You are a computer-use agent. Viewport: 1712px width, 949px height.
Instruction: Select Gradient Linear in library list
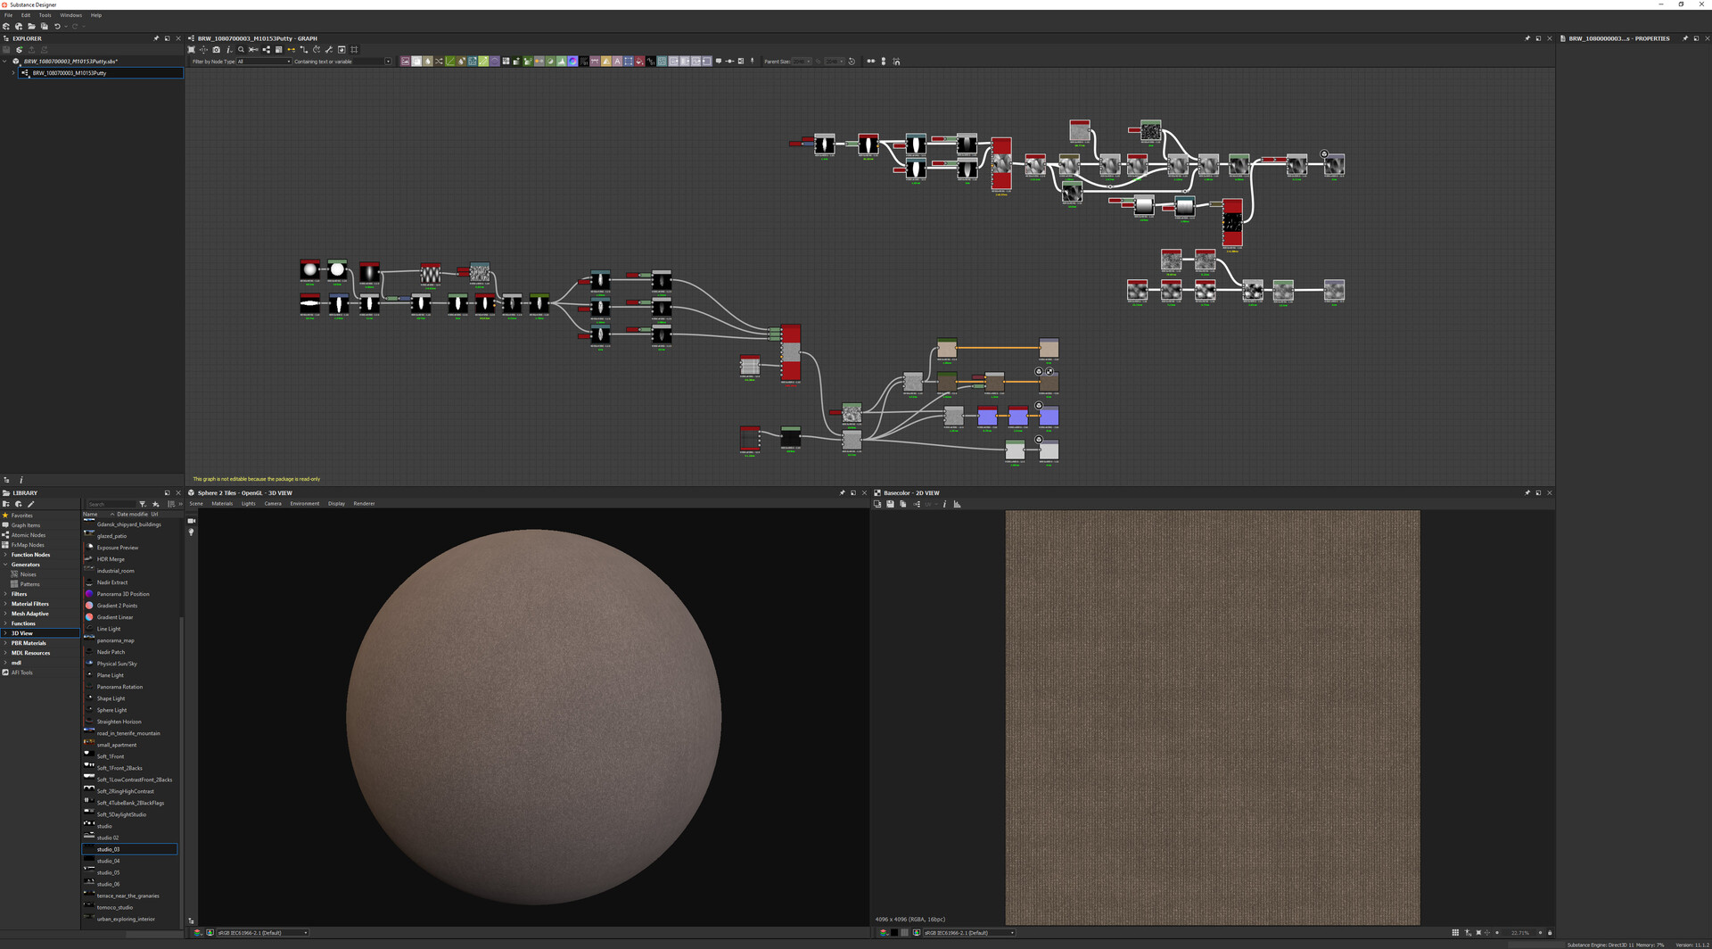click(x=115, y=617)
